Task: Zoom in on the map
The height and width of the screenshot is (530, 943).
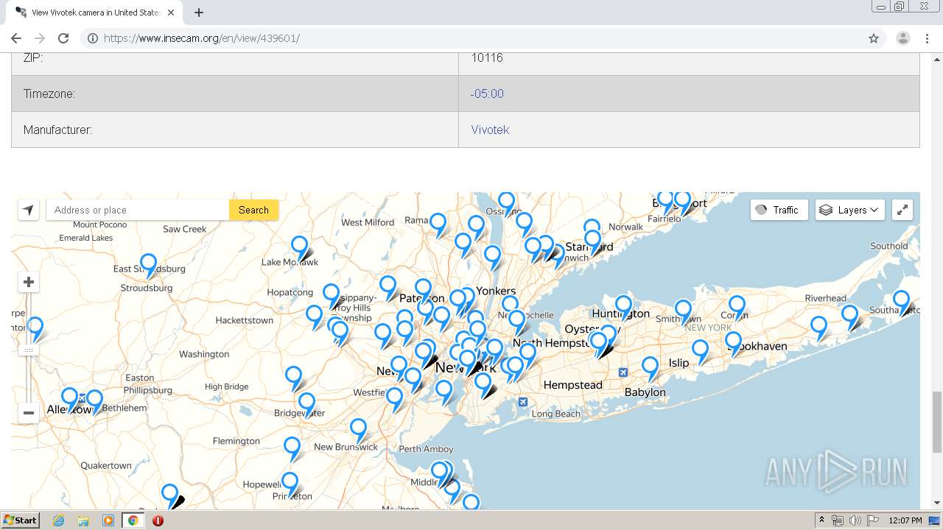Action: 29,282
